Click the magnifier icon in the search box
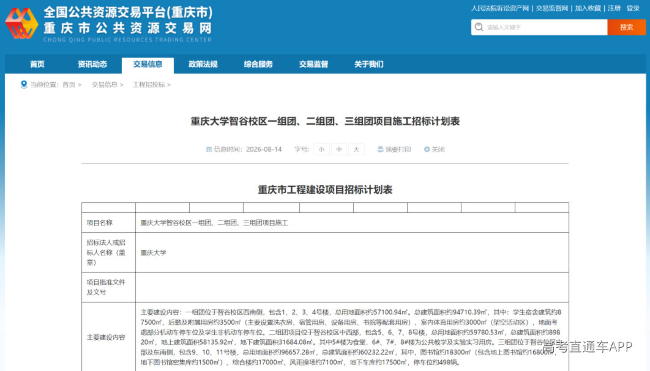650x371 pixels. [x=479, y=27]
